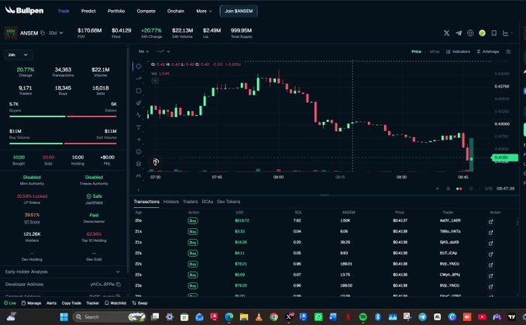Screen dimensions: 526x325
Task: Click the Windows taskbar Search box
Action: tap(109, 316)
